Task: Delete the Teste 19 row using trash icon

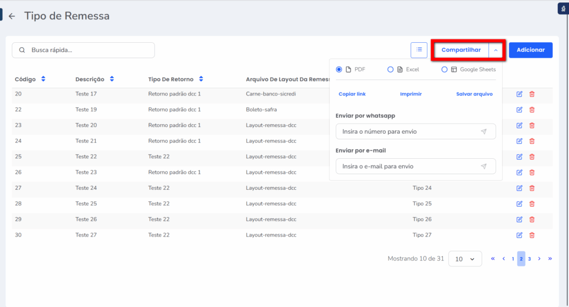Action: click(532, 110)
